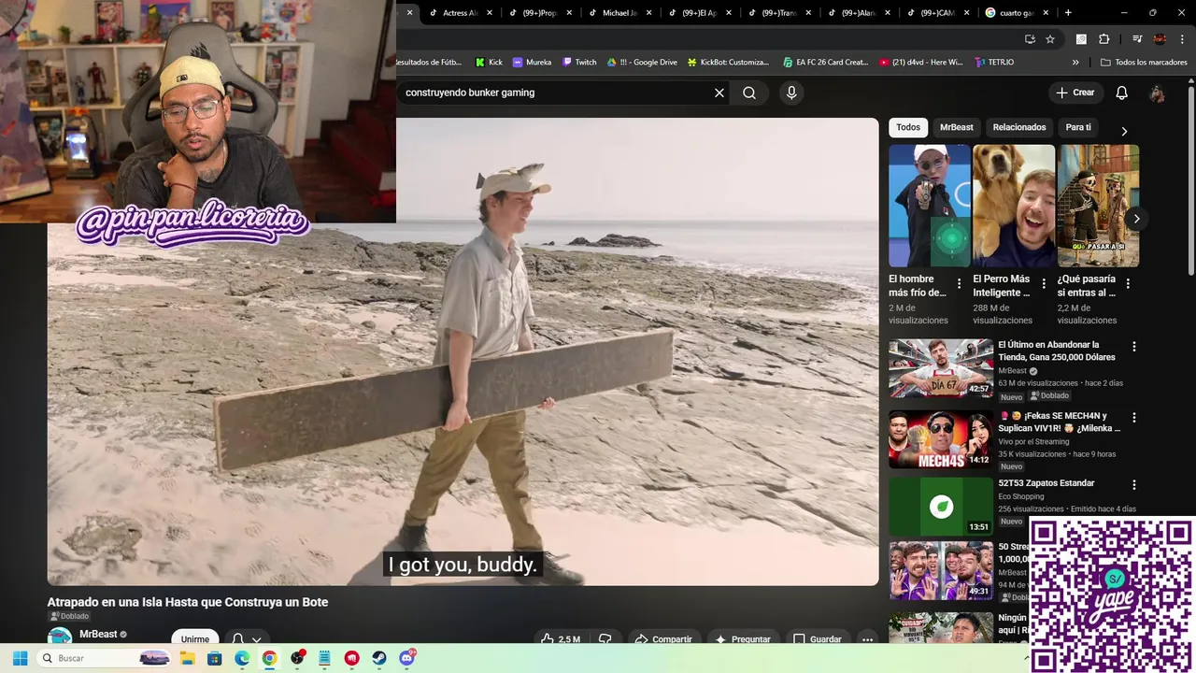The width and height of the screenshot is (1196, 673).
Task: Open the MECH4S 14:12 video thumbnail
Action: point(941,439)
